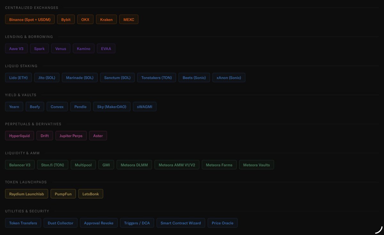Click the Lido (ETH) staking chip
384x235 pixels.
pyautogui.click(x=18, y=77)
